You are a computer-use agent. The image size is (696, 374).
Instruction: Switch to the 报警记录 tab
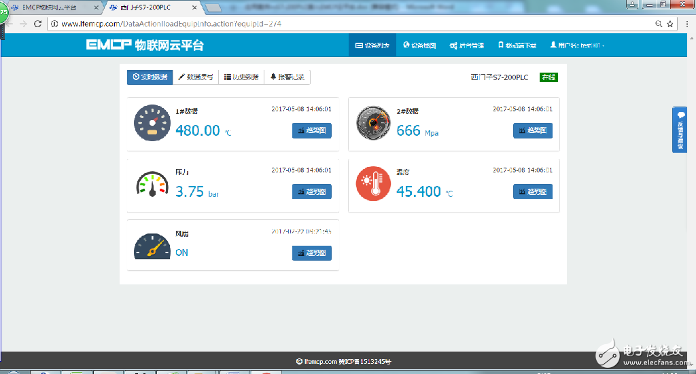pos(288,77)
